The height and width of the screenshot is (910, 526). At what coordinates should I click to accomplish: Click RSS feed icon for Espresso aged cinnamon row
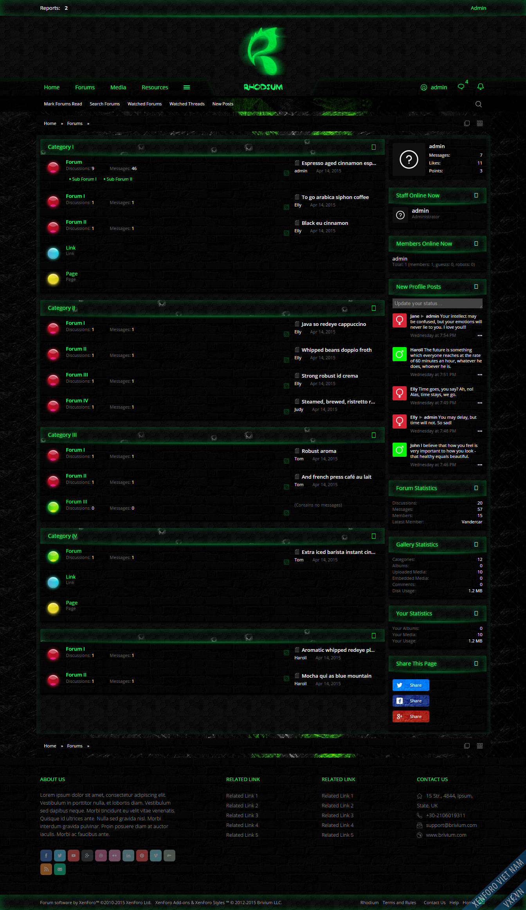286,173
